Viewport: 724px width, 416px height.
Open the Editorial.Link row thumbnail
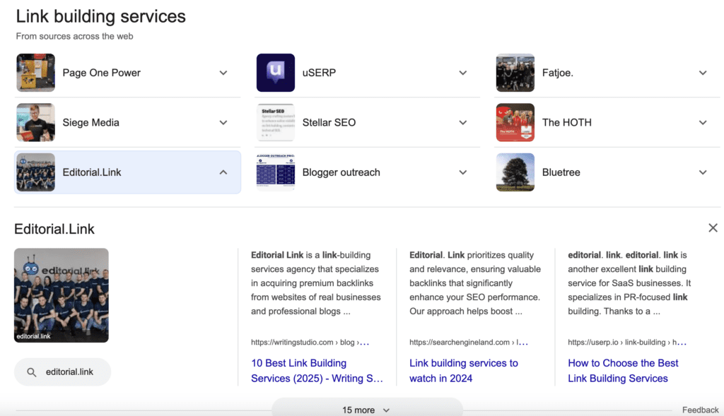[35, 172]
